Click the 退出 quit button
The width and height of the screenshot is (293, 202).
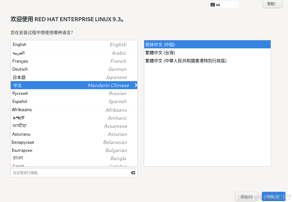point(246,197)
